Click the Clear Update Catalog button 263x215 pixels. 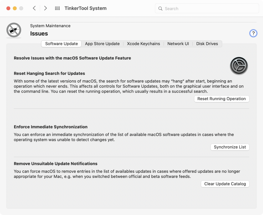(225, 184)
